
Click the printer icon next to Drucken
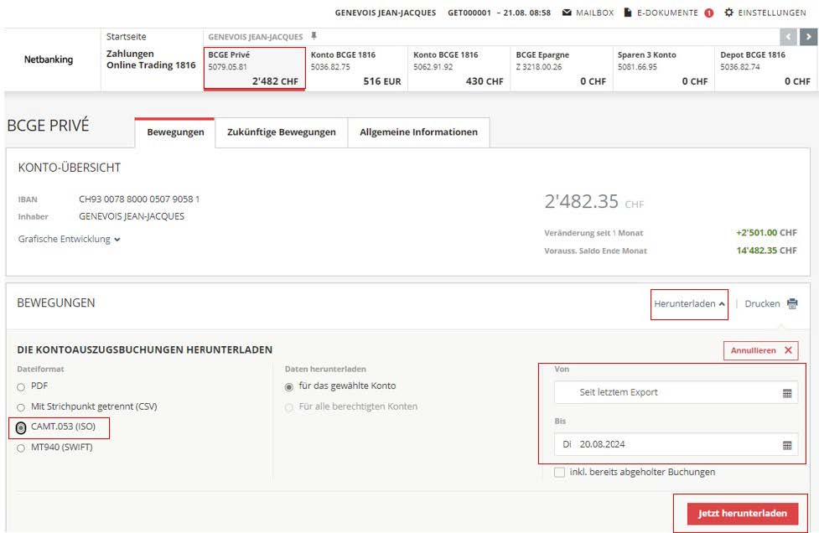click(x=792, y=304)
